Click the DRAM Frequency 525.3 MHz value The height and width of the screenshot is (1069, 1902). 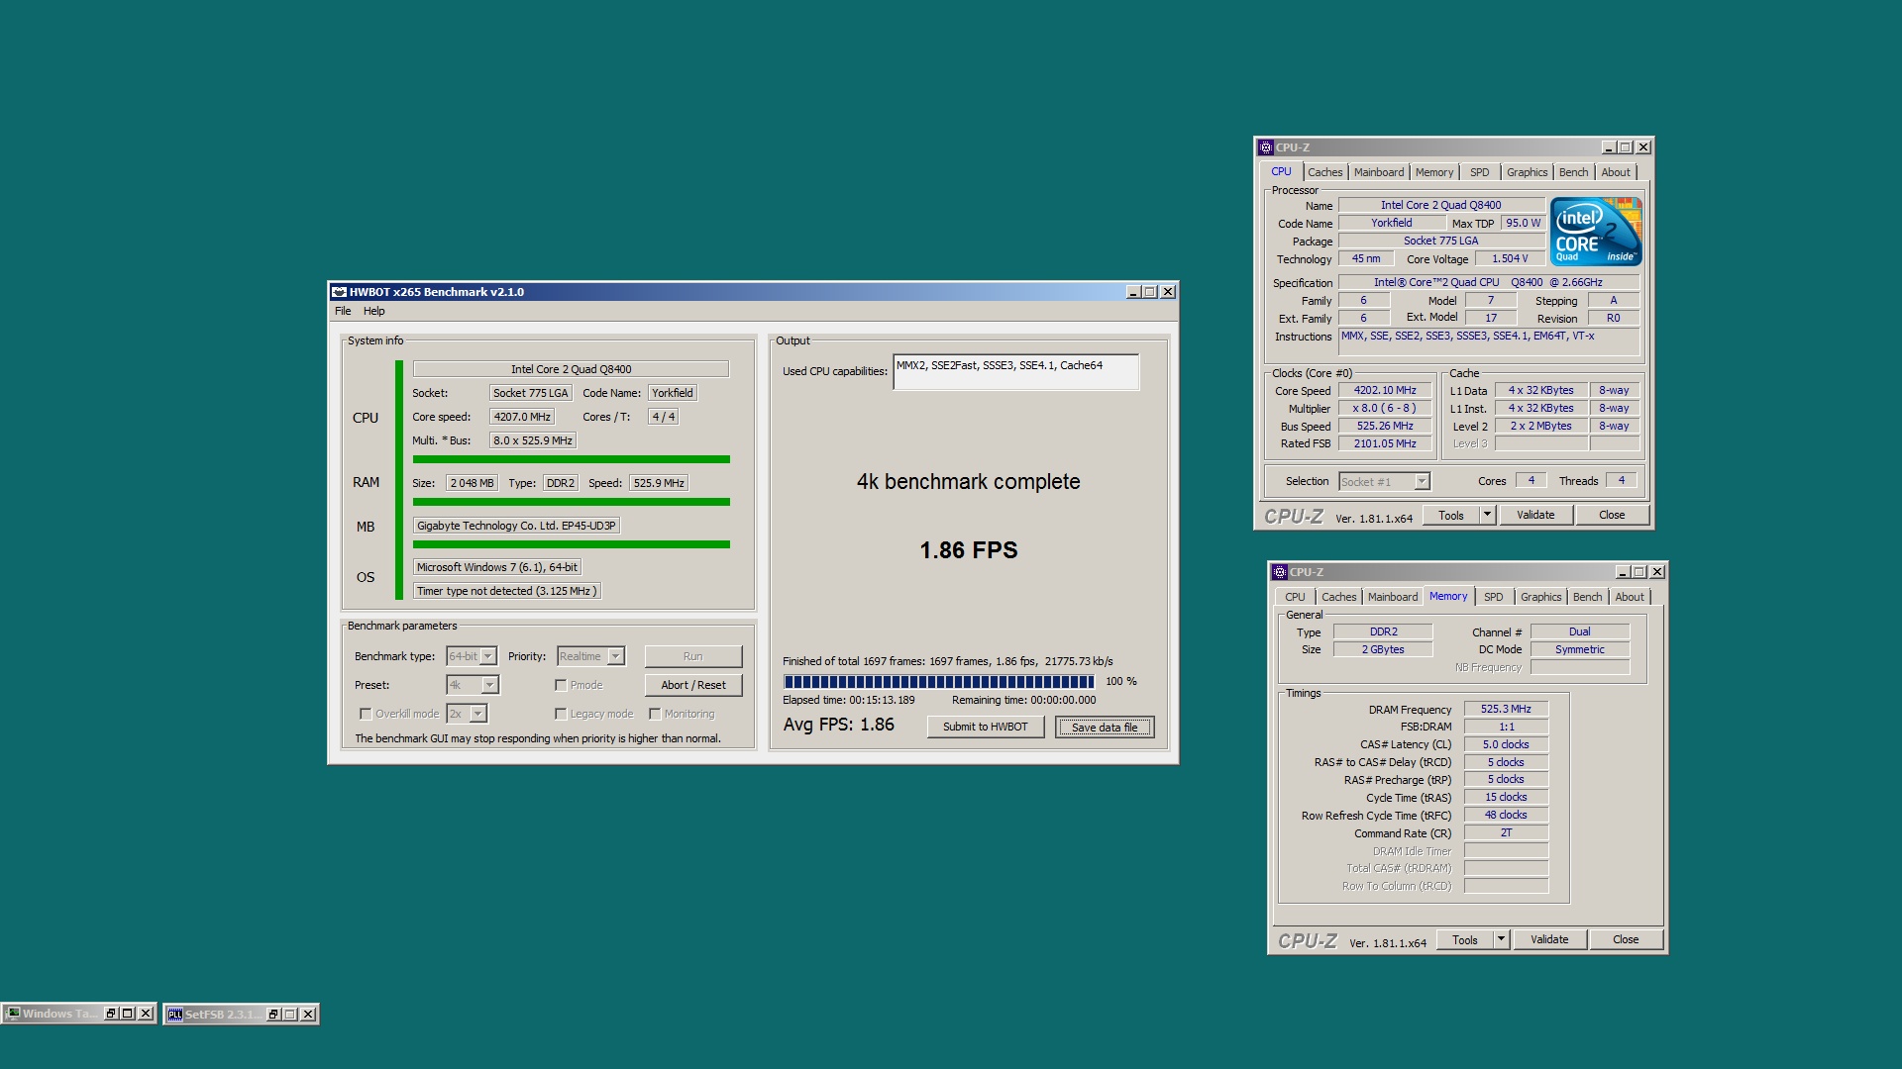[x=1506, y=709]
